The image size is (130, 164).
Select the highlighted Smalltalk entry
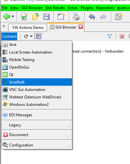pyautogui.click(x=37, y=82)
